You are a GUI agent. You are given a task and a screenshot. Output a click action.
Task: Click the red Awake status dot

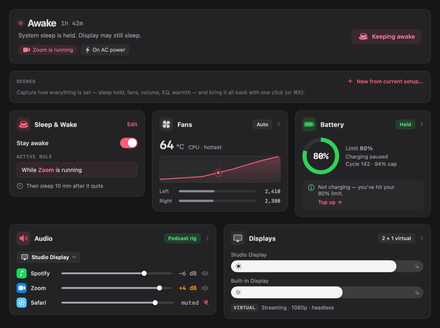tap(21, 23)
